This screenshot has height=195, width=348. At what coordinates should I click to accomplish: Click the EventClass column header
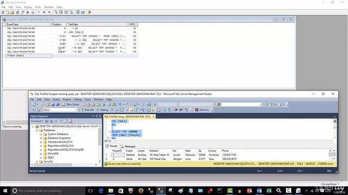28,24
